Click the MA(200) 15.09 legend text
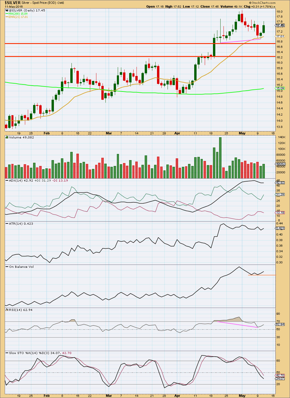The height and width of the screenshot is (398, 290). pyautogui.click(x=18, y=13)
